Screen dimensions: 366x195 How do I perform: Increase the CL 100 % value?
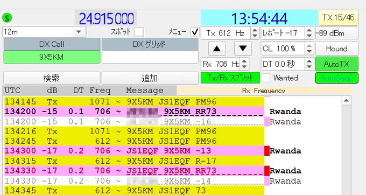point(309,46)
